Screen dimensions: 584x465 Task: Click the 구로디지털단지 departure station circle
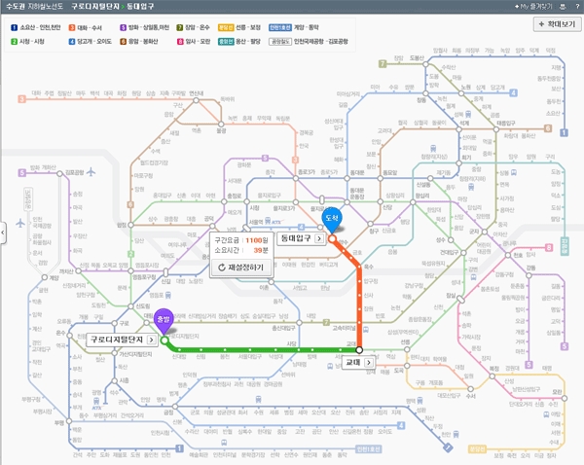(x=164, y=340)
